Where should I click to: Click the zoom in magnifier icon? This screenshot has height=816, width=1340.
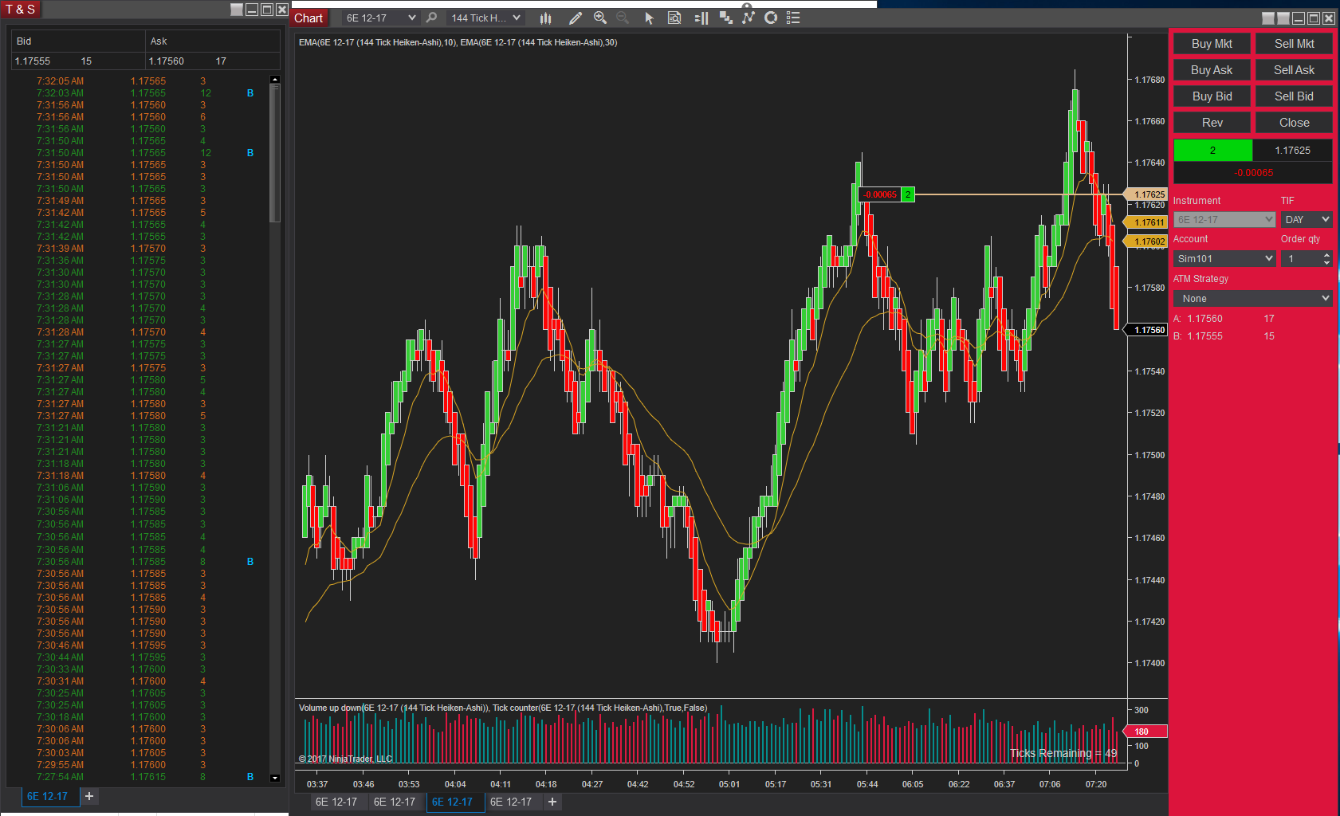pos(600,18)
